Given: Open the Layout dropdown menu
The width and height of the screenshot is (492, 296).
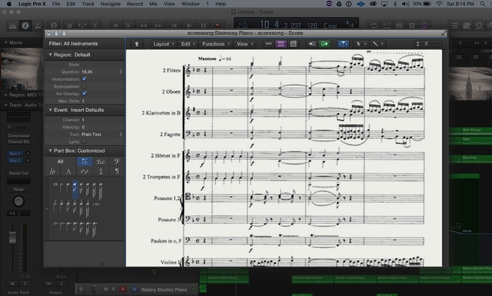Looking at the screenshot, I should (x=164, y=44).
